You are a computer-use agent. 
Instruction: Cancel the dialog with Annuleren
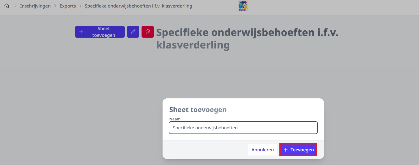point(263,150)
